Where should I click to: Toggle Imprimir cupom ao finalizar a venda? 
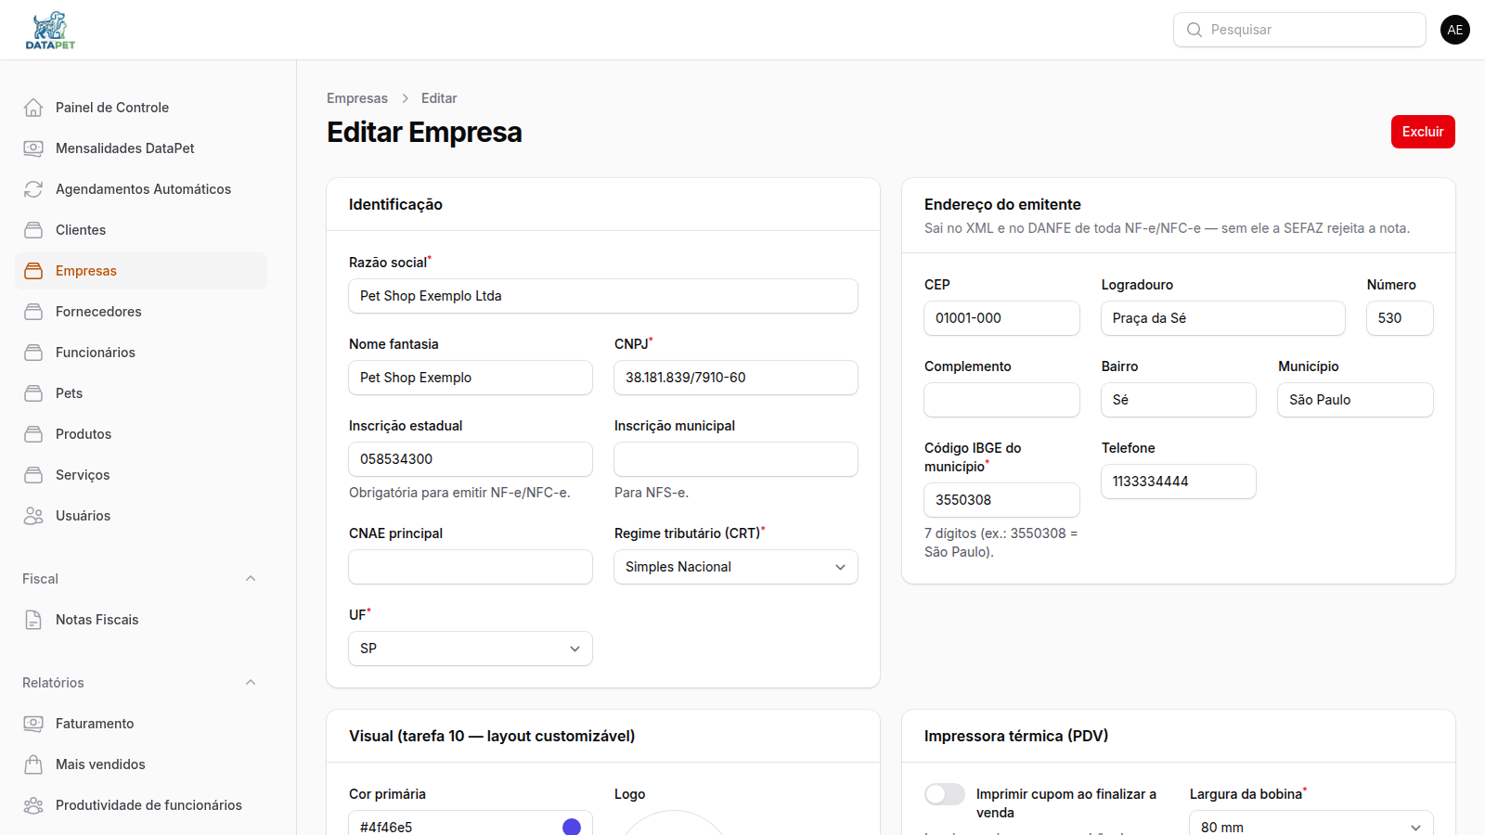[x=945, y=794]
